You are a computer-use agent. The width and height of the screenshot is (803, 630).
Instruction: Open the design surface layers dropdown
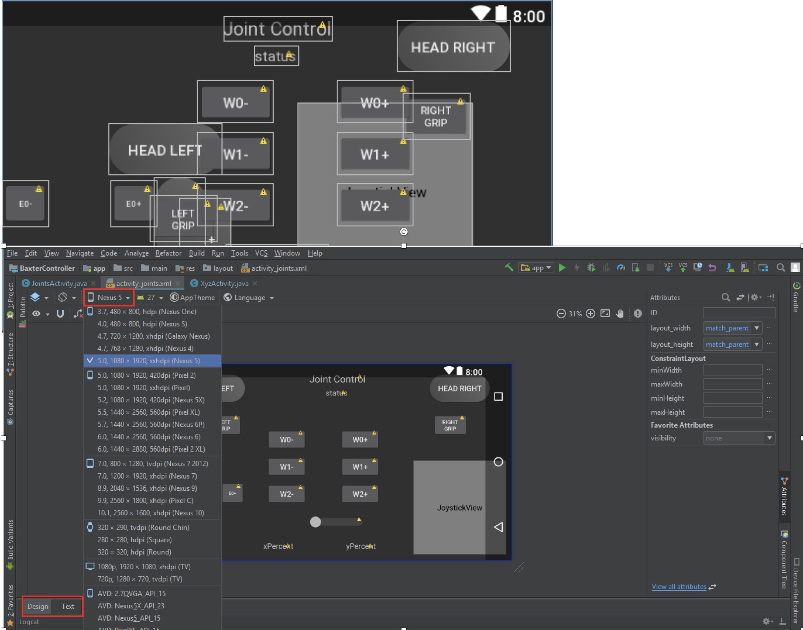39,297
